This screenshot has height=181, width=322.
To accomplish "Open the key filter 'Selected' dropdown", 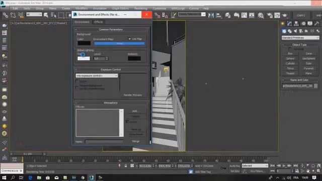I will point(255,165).
